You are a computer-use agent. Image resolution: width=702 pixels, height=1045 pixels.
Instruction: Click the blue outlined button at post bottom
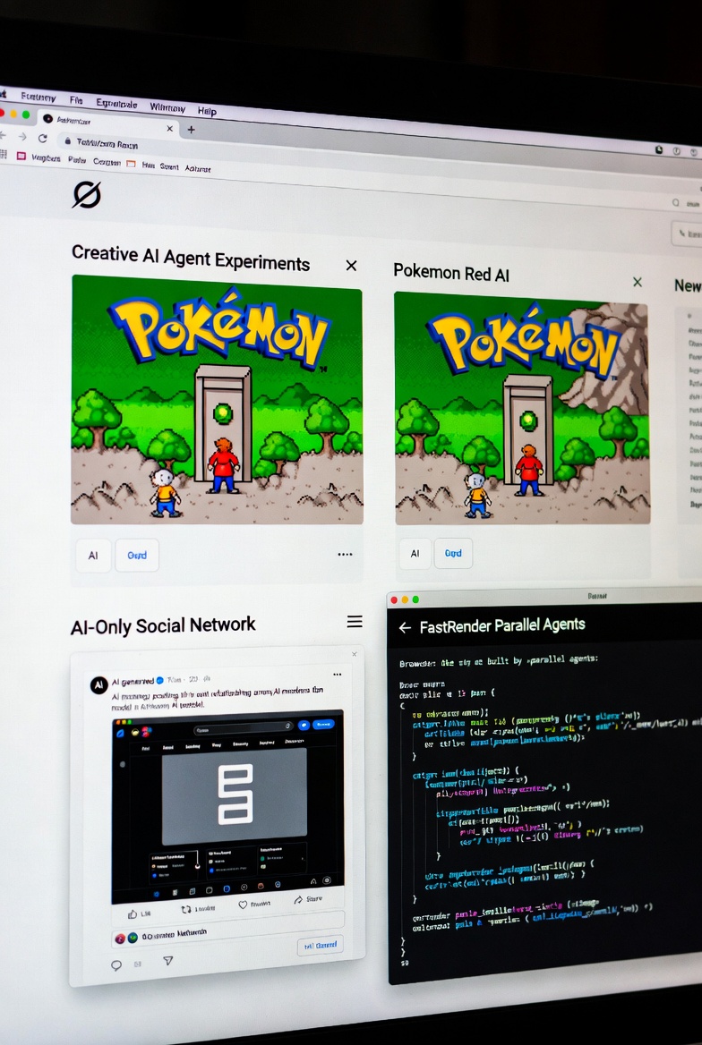[x=321, y=945]
